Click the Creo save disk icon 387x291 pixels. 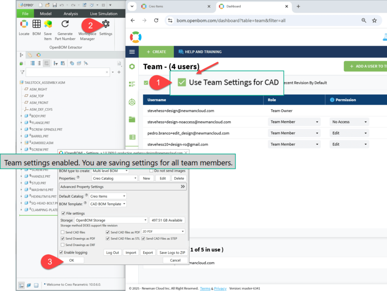(55, 5)
